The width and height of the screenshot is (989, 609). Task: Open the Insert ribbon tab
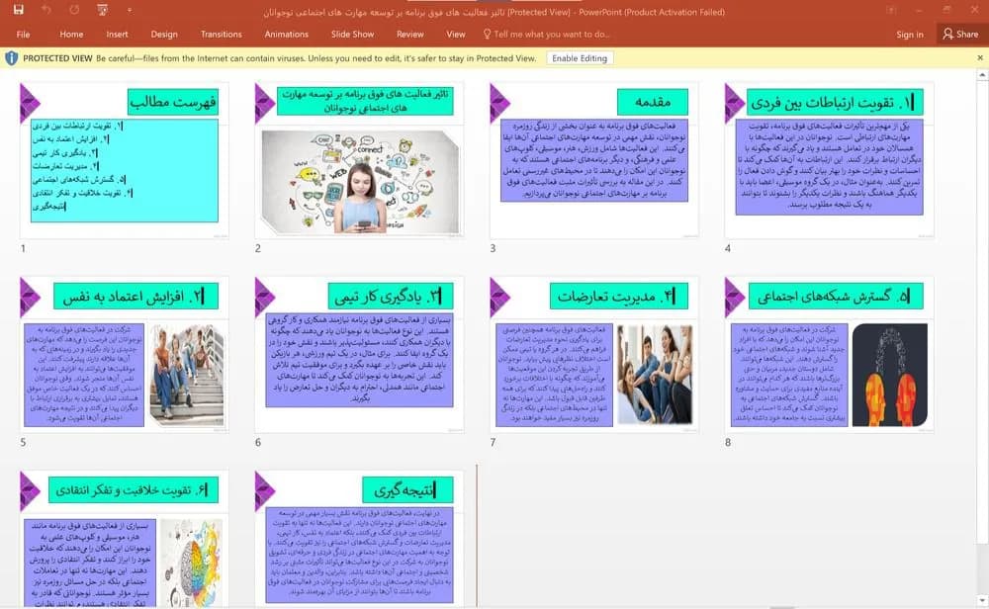coord(117,34)
